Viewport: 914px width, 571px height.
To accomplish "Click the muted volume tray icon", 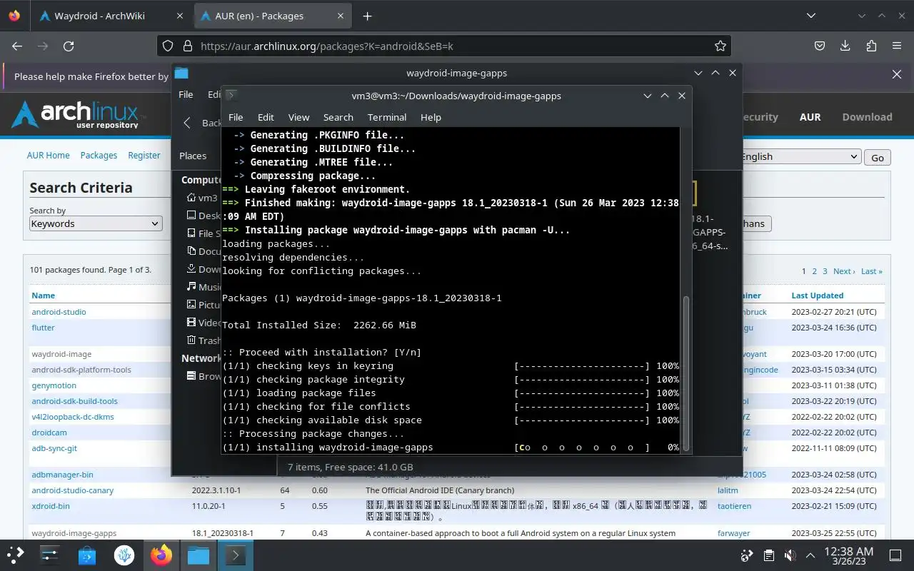I will pyautogui.click(x=790, y=555).
